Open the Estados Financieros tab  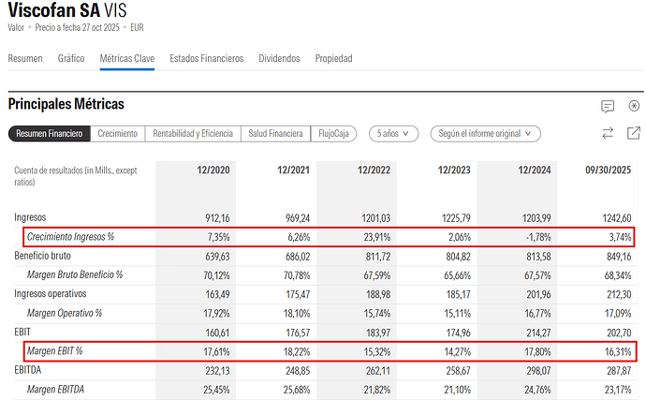(x=206, y=58)
